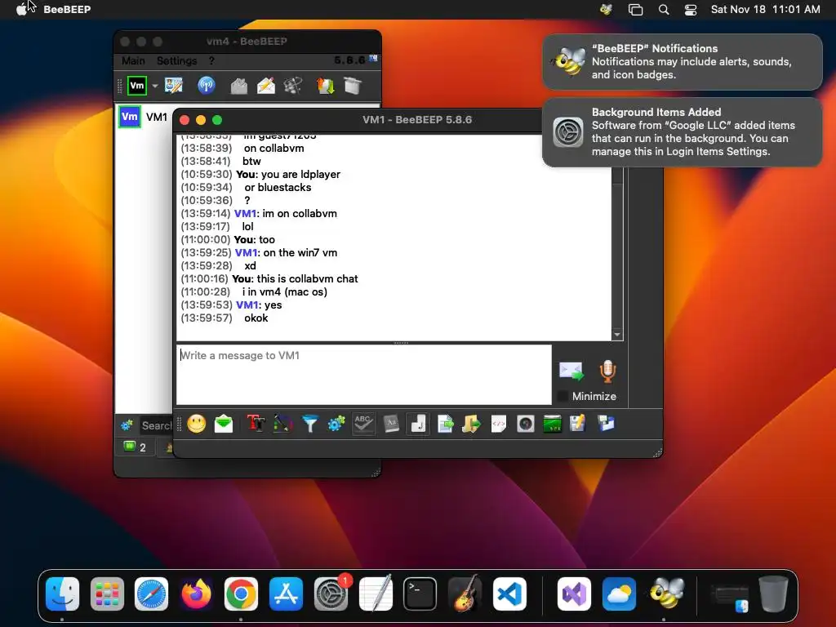Click the gray group chat network icon
Screen dimensions: 836x627
tap(293, 86)
